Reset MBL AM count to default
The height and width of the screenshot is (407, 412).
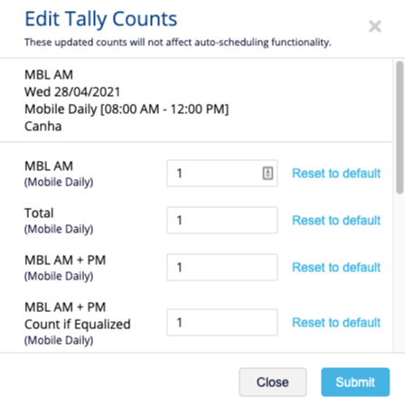(x=336, y=174)
